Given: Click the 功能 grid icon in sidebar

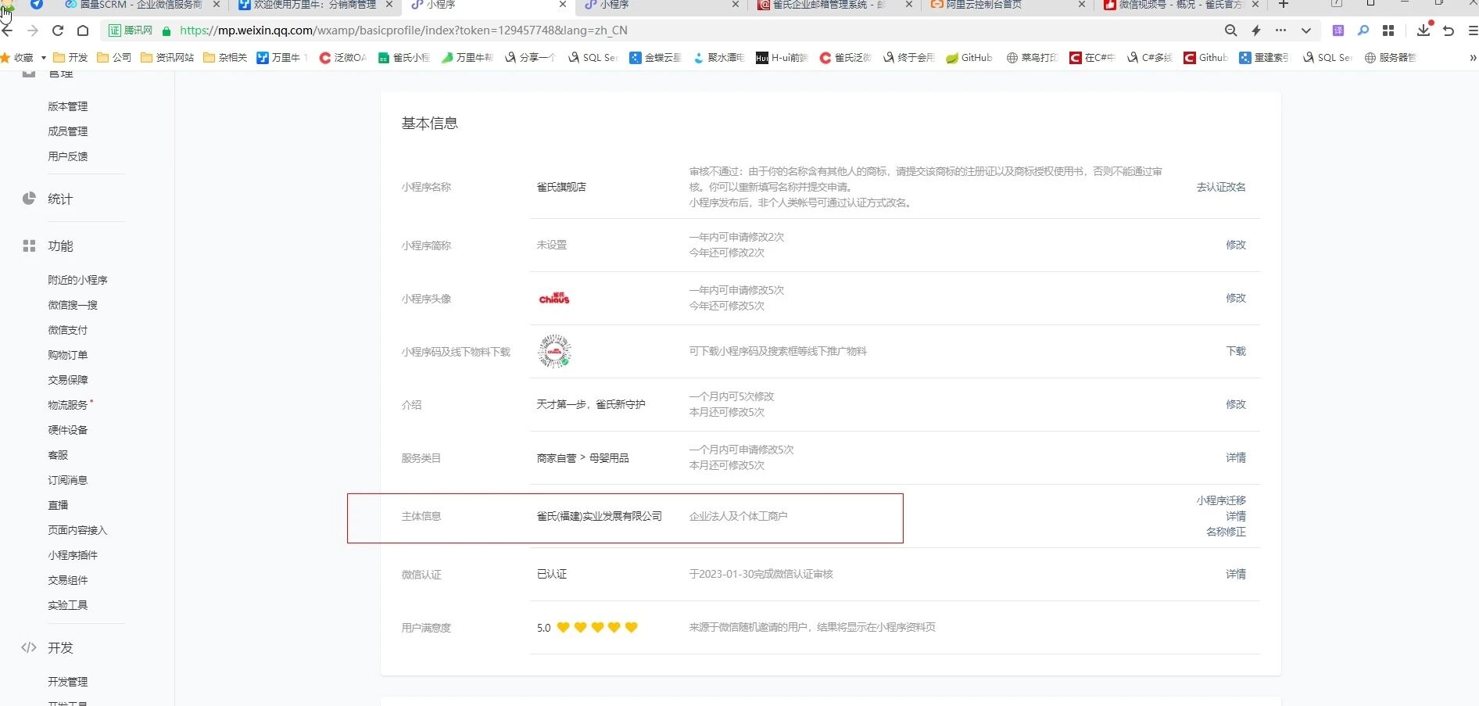Looking at the screenshot, I should pyautogui.click(x=29, y=245).
